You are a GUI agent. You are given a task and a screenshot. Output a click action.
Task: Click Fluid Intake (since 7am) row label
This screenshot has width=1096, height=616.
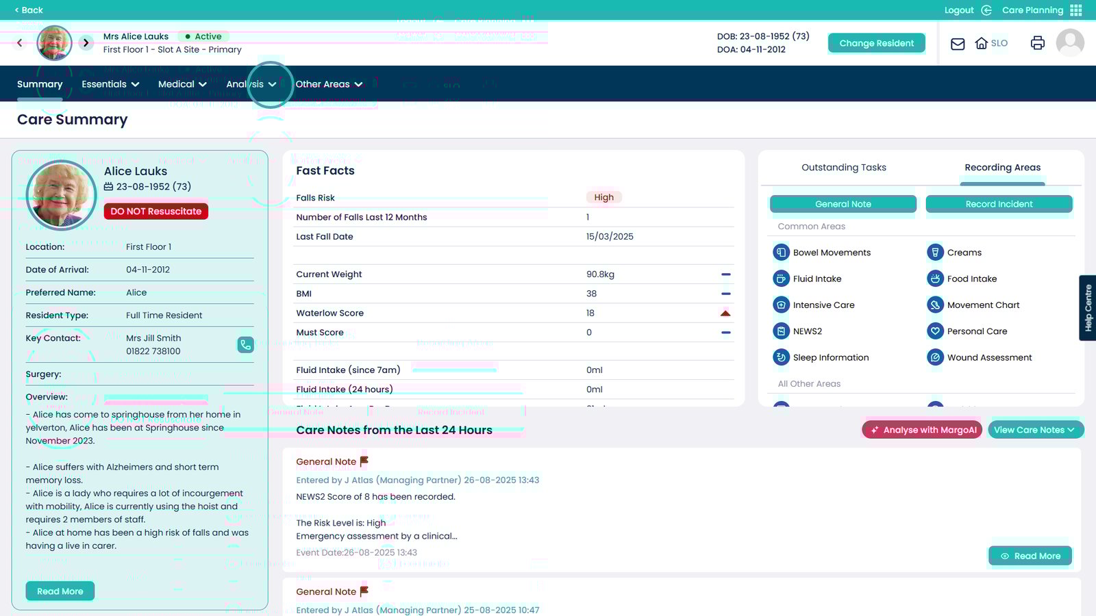coord(348,370)
